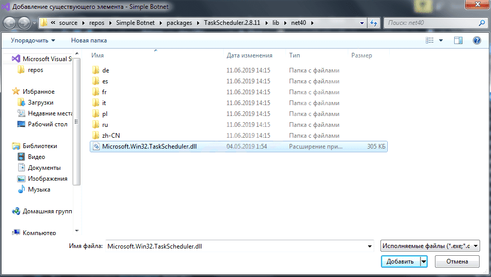The image size is (491, 277).
Task: Select Microsoft.Win32.TaskScheduler.dll file name
Action: point(149,147)
